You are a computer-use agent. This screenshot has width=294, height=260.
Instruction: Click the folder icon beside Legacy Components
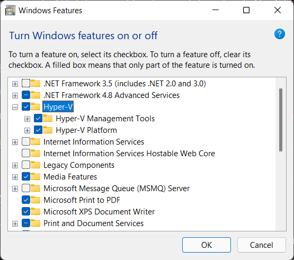35,165
